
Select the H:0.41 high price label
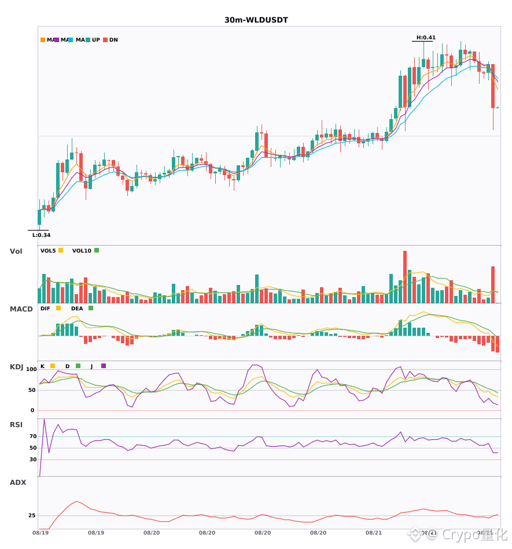(426, 38)
